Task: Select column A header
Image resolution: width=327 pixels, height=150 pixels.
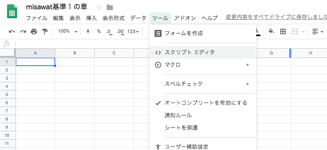Action: [35, 53]
